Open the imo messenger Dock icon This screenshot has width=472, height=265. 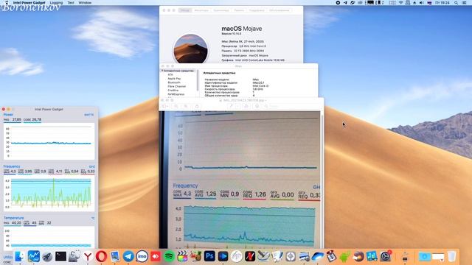coord(142,256)
